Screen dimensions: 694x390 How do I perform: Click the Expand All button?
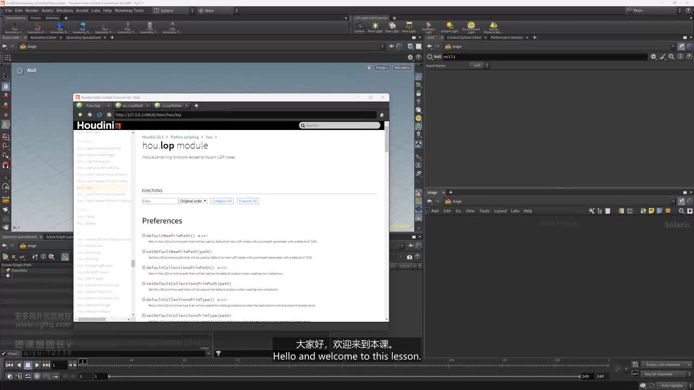pyautogui.click(x=248, y=201)
